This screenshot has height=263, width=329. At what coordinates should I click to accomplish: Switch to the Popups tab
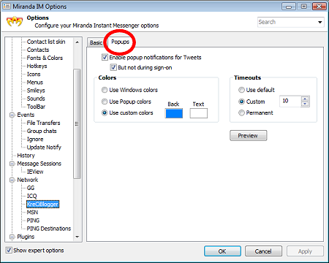coord(120,42)
